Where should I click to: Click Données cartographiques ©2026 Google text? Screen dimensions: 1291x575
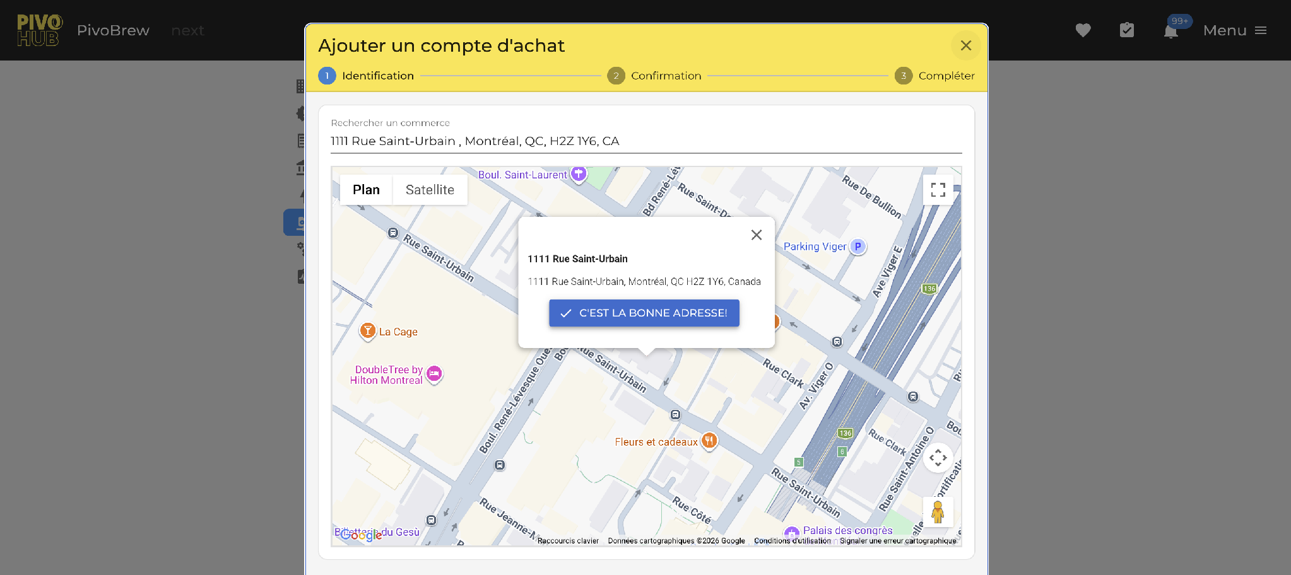point(676,541)
